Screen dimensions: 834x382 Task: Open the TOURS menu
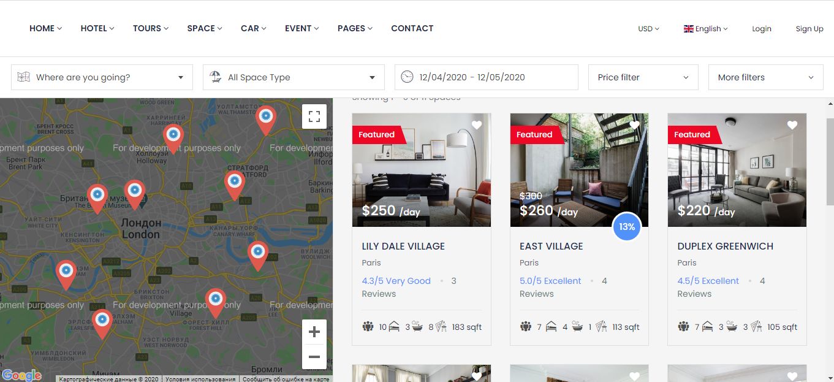point(151,28)
